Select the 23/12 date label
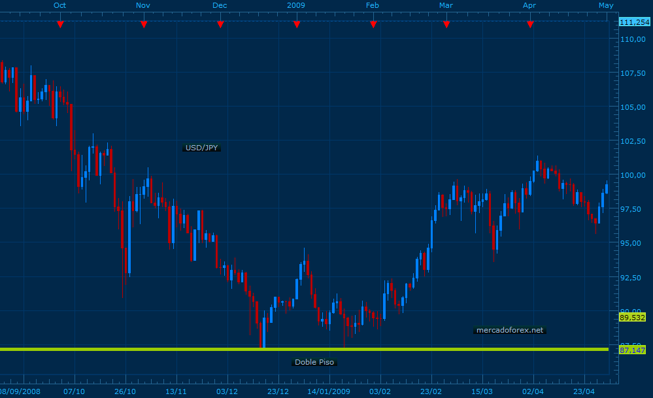This screenshot has height=398, width=653. point(278,391)
